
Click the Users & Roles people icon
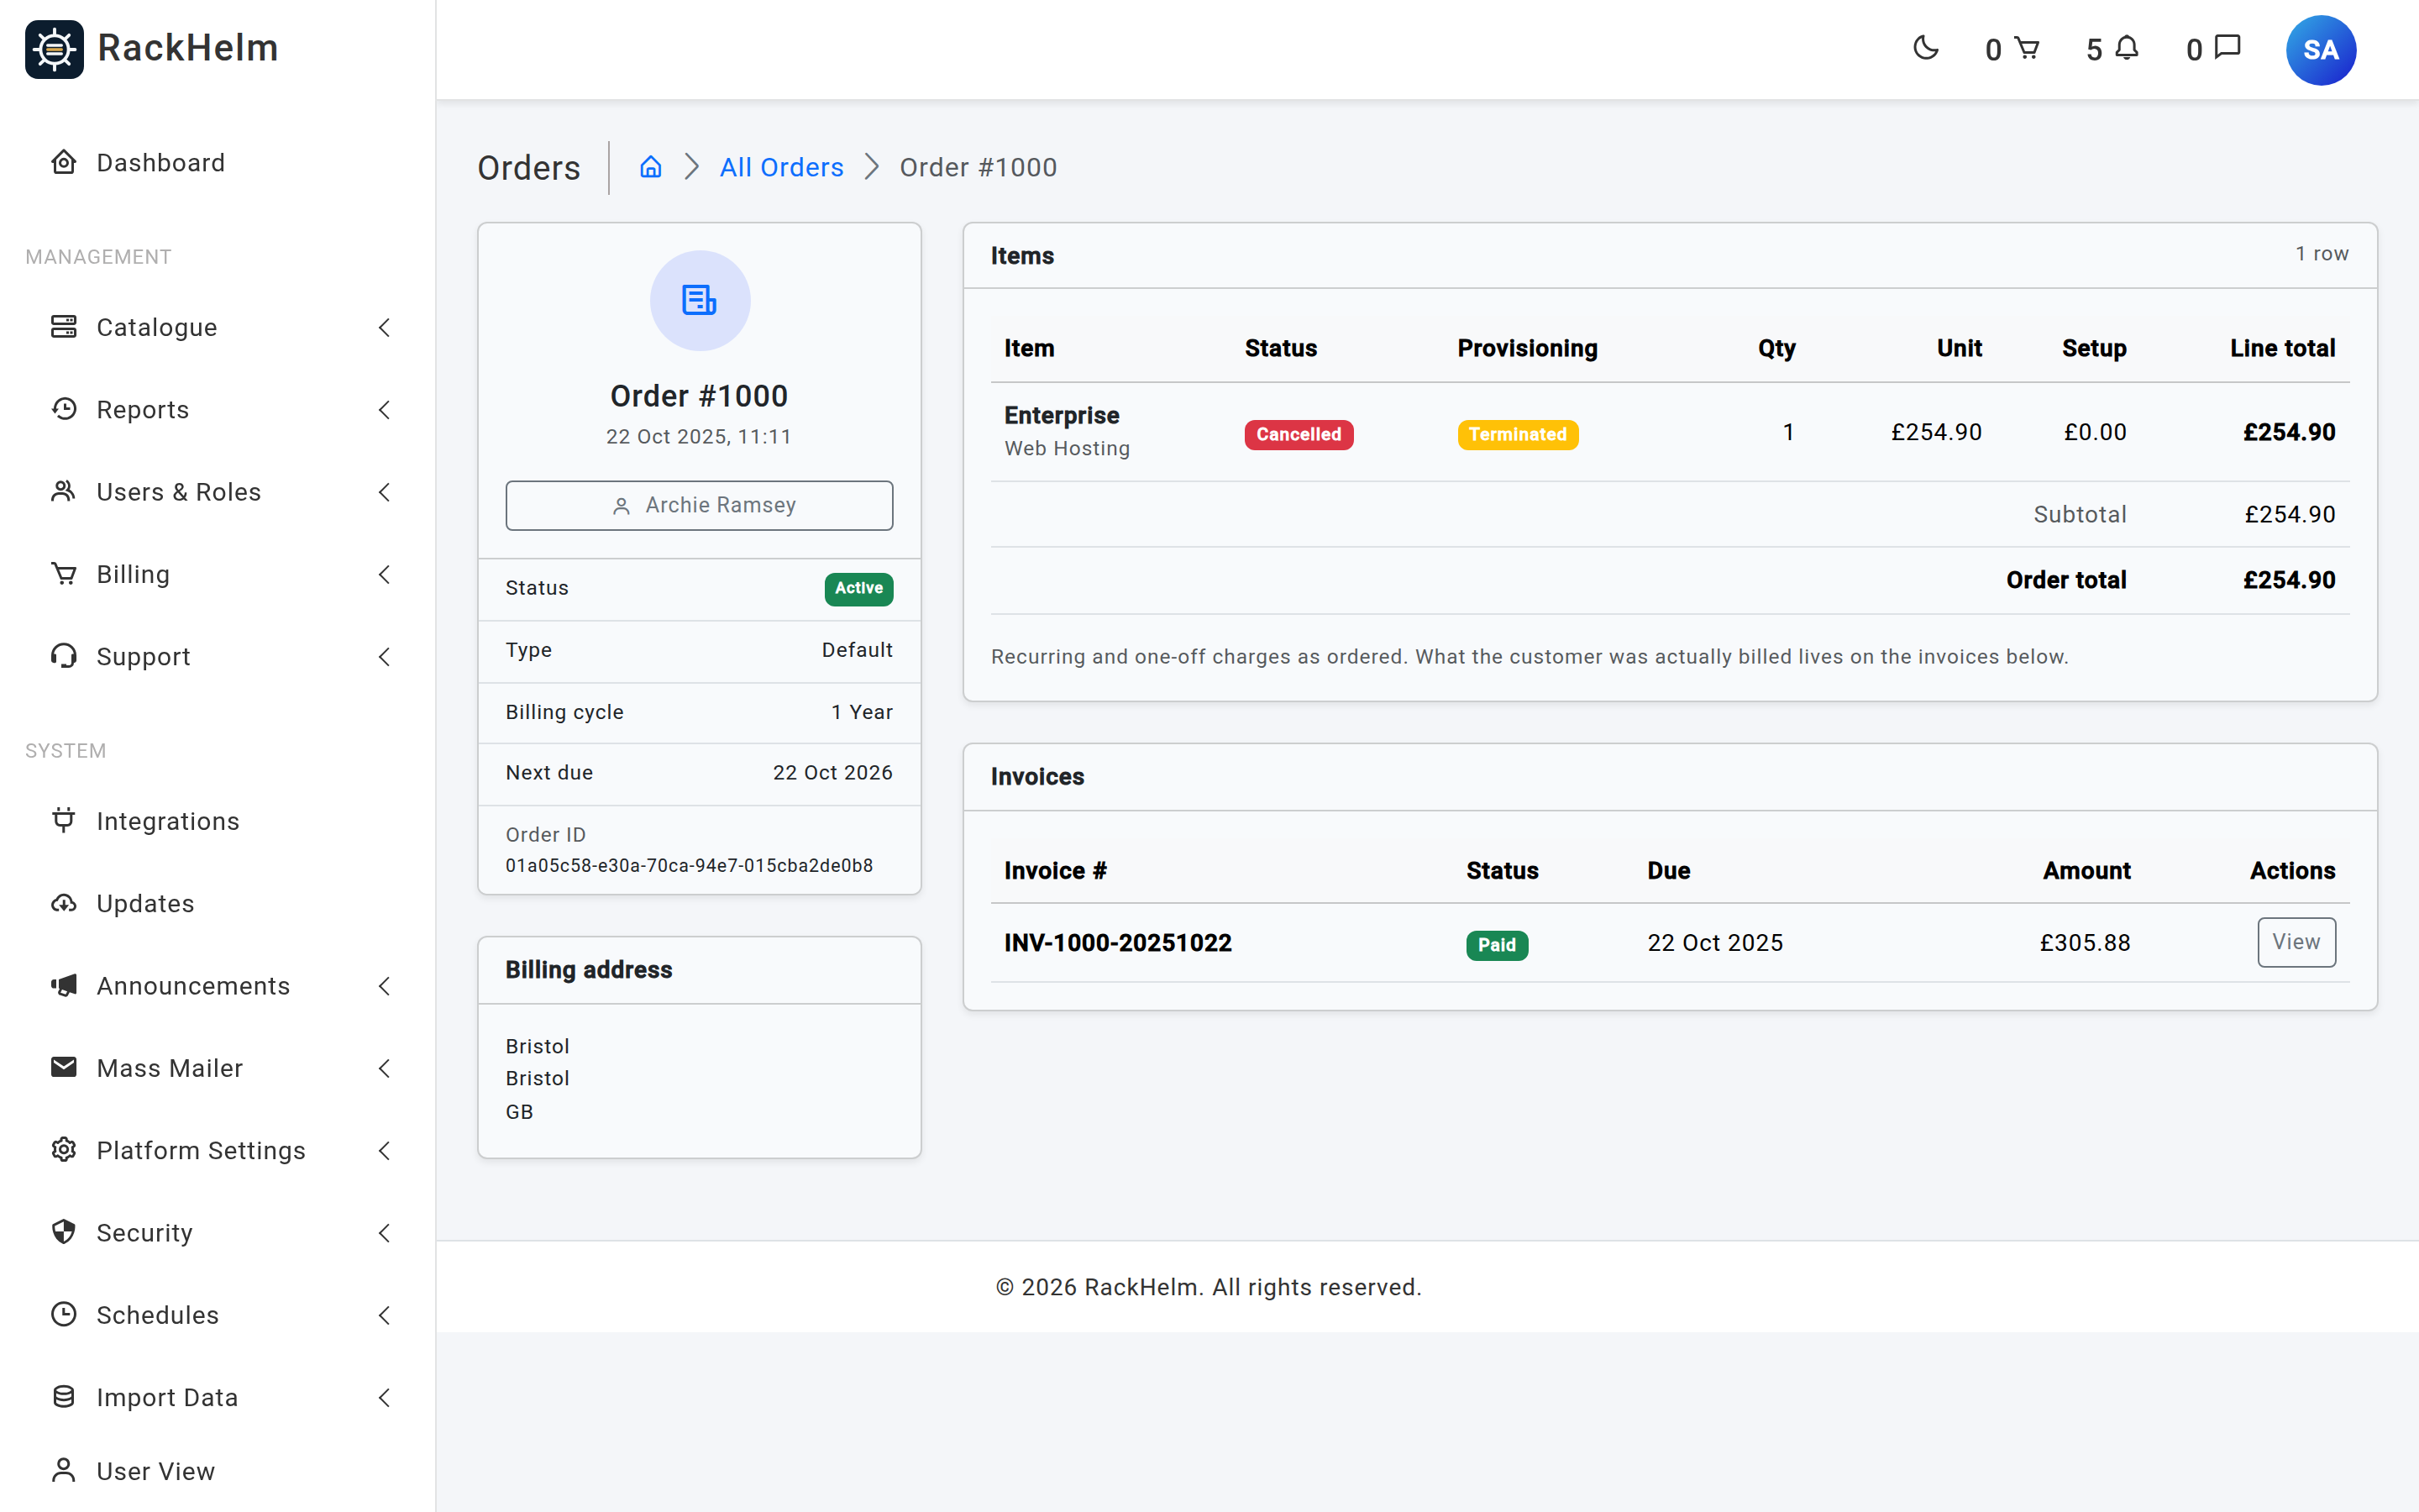[64, 491]
